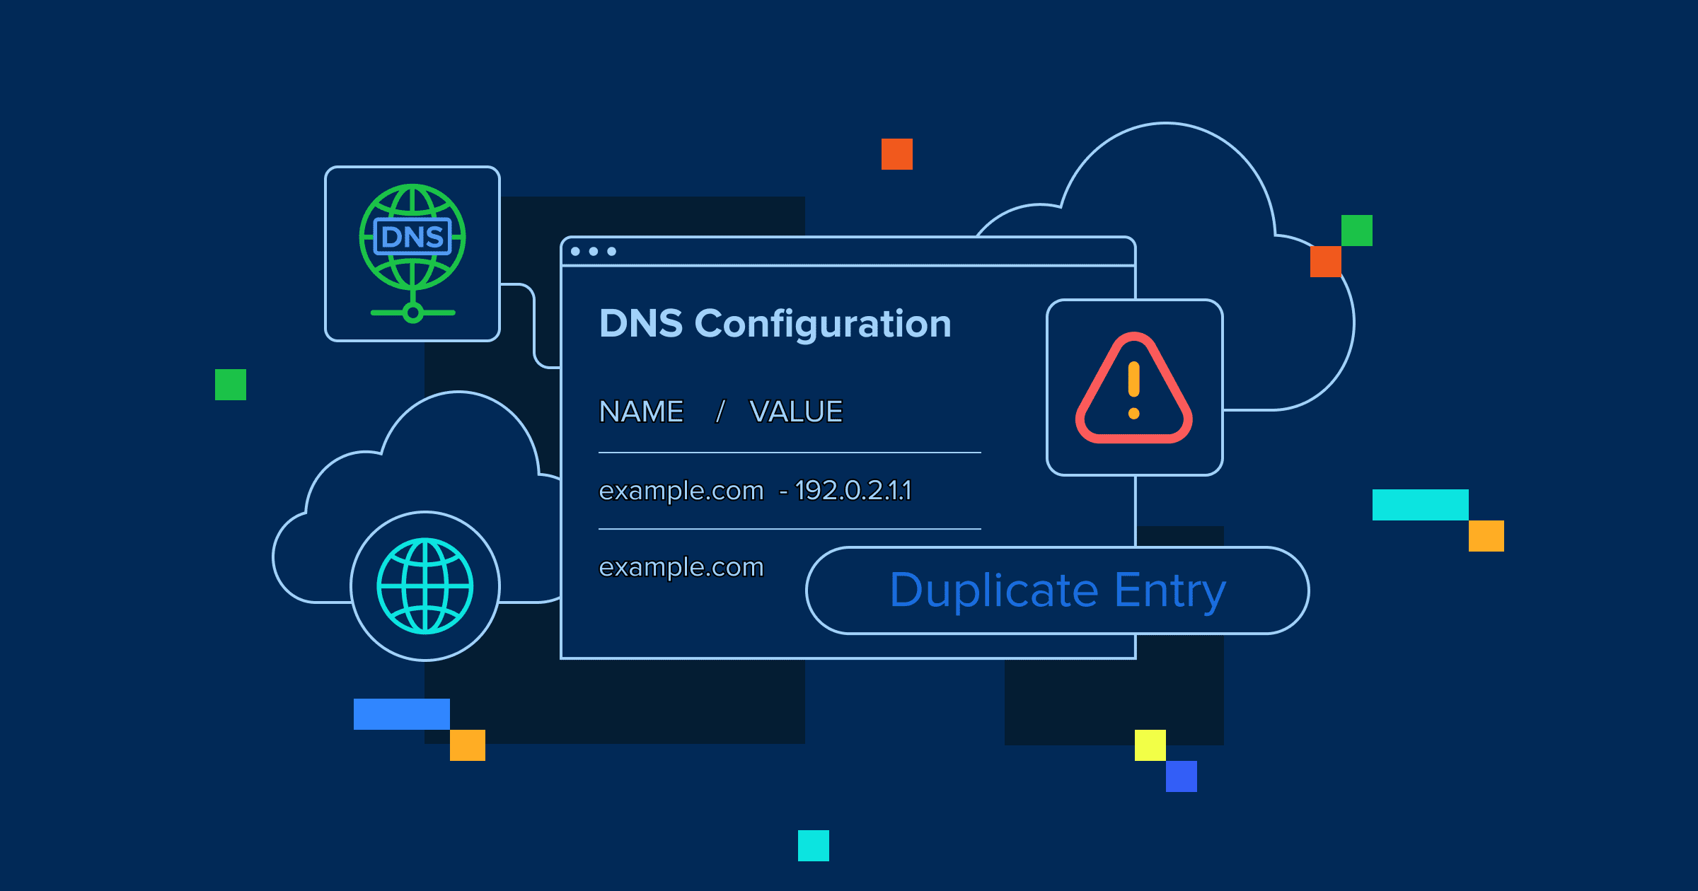Expand the first example.com record row
The height and width of the screenshot is (891, 1698).
point(757,490)
